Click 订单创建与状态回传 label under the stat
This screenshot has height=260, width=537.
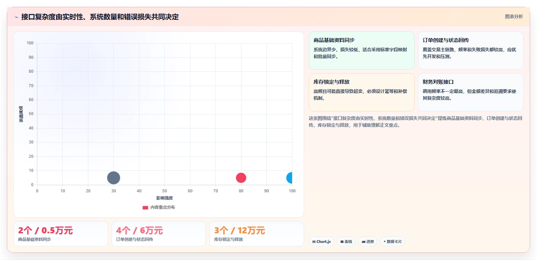point(134,240)
